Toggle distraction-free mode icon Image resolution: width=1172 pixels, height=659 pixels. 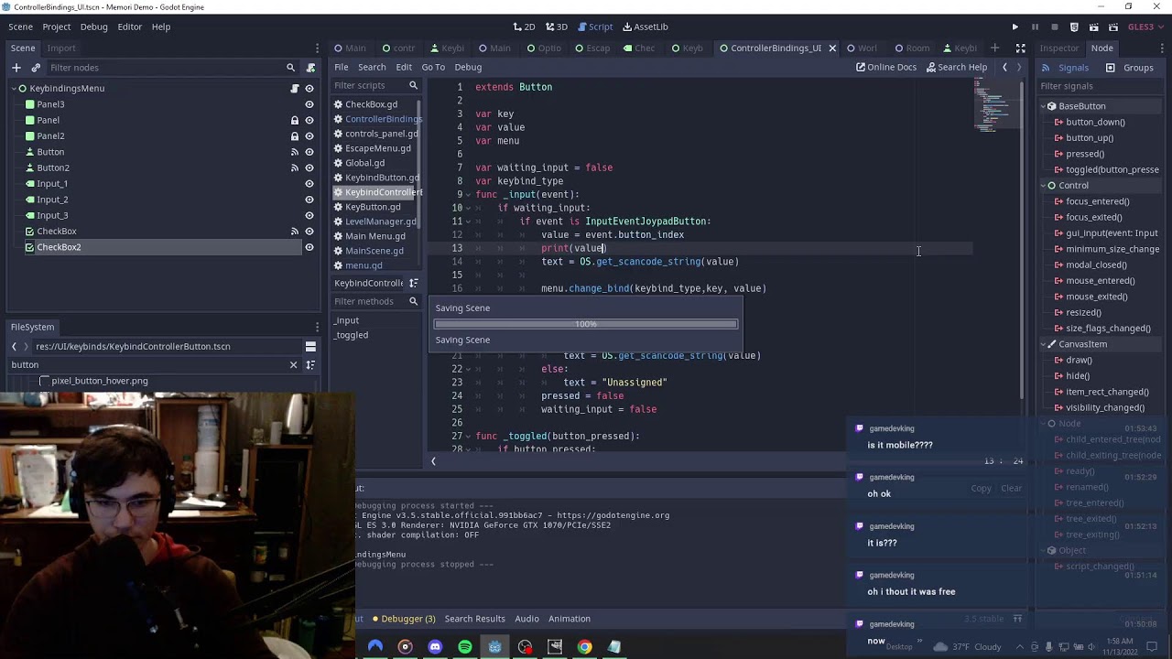(1020, 48)
